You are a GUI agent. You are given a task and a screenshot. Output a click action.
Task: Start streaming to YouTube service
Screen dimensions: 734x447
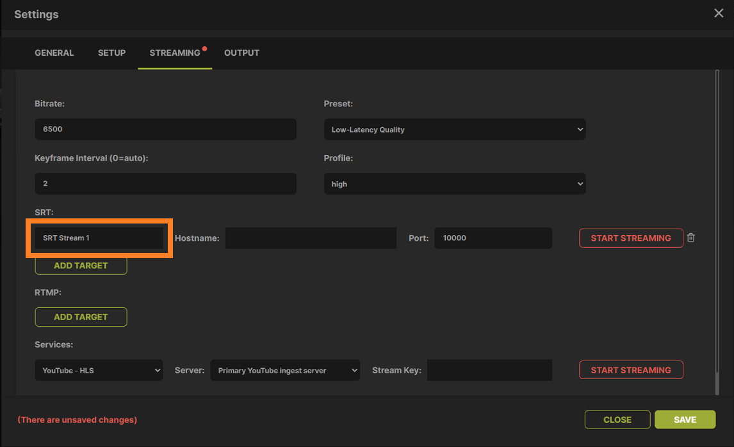[x=631, y=370]
